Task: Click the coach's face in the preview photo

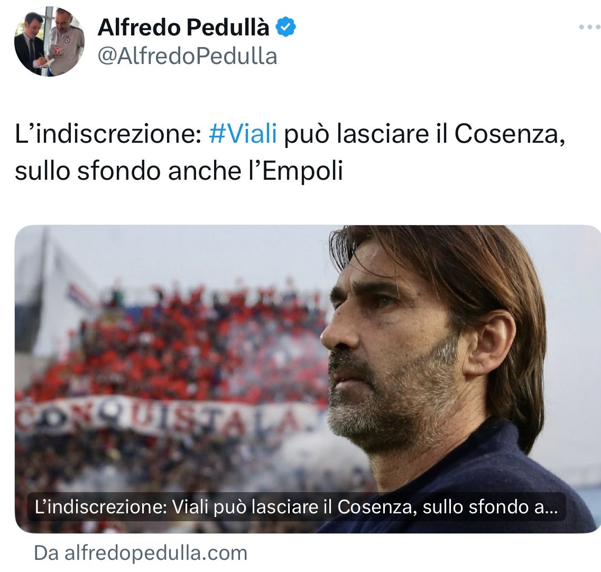Action: [387, 345]
